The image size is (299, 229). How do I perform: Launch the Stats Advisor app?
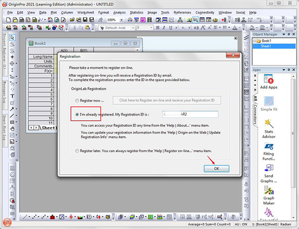269,129
